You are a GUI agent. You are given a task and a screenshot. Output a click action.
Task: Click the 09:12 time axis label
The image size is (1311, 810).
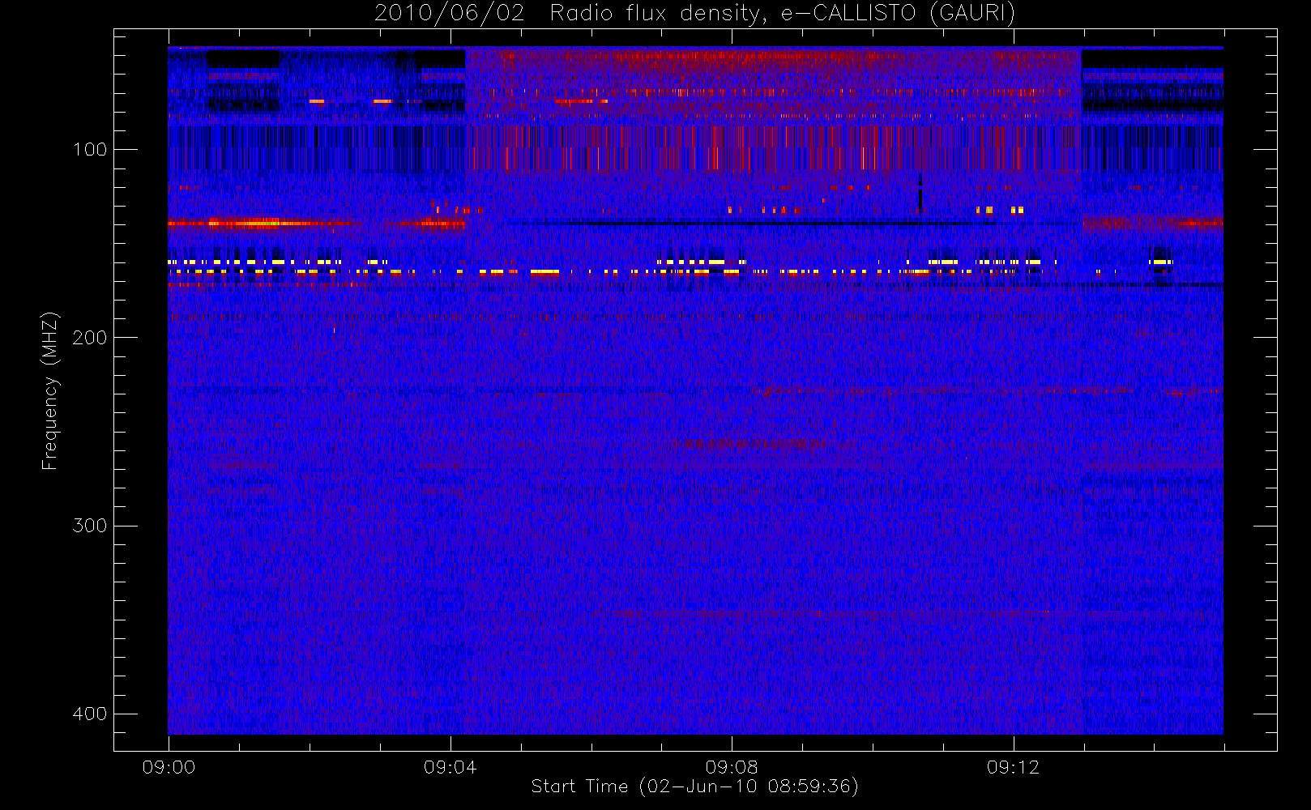click(x=1013, y=767)
